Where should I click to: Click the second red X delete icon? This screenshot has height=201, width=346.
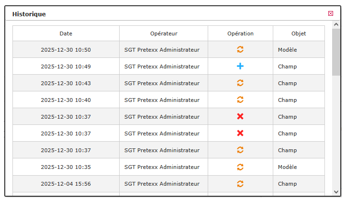point(240,133)
